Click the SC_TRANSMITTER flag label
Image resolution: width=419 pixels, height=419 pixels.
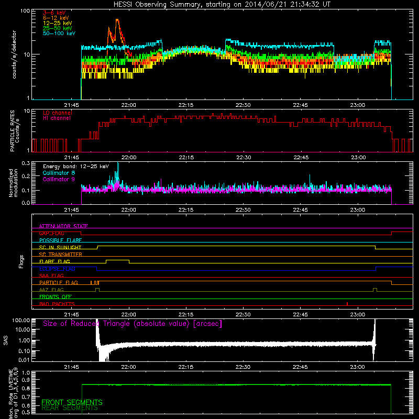pyautogui.click(x=61, y=255)
